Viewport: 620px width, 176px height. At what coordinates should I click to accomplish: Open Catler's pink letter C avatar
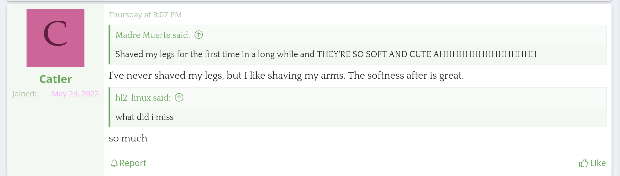click(55, 38)
